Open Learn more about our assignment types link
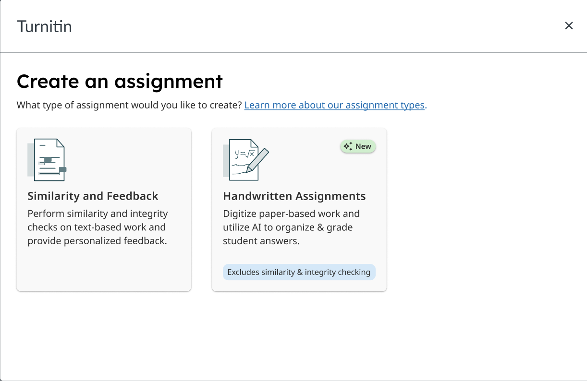Screen dimensions: 587x381 point(334,105)
